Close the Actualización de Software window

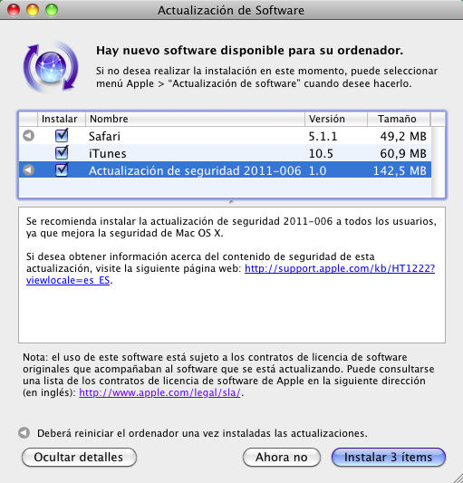pos(14,10)
